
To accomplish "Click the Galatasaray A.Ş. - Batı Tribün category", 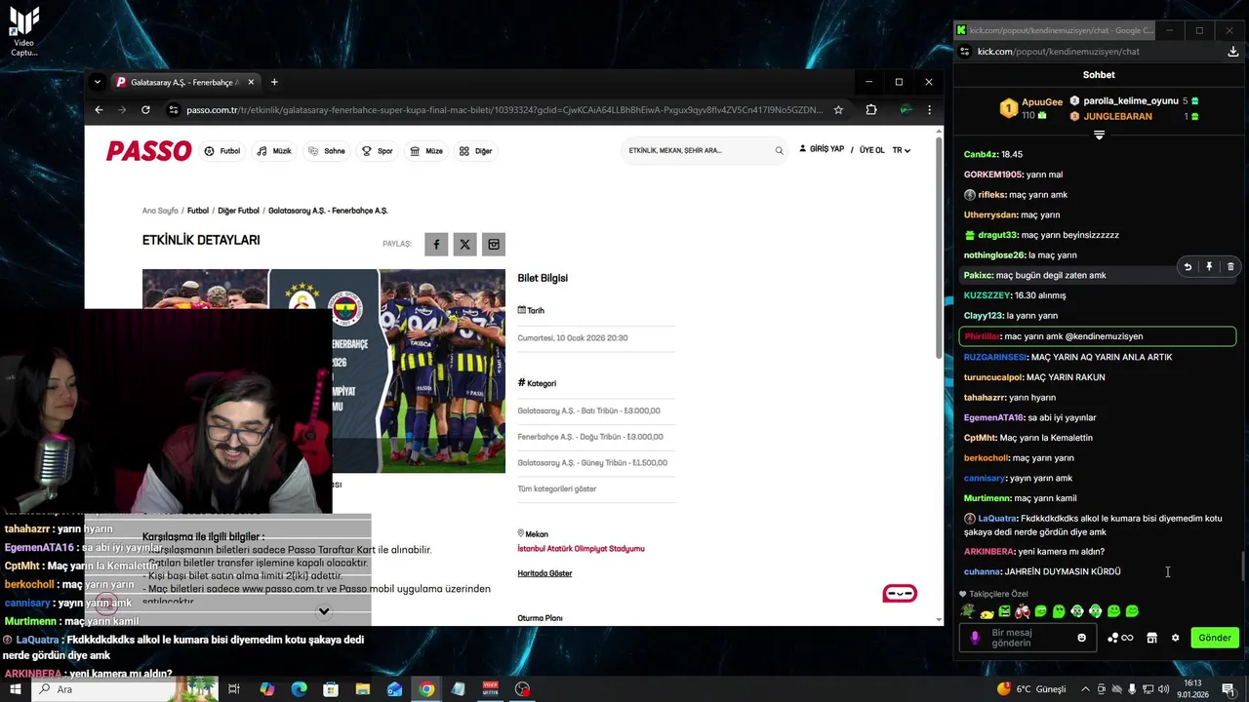I will coord(588,411).
